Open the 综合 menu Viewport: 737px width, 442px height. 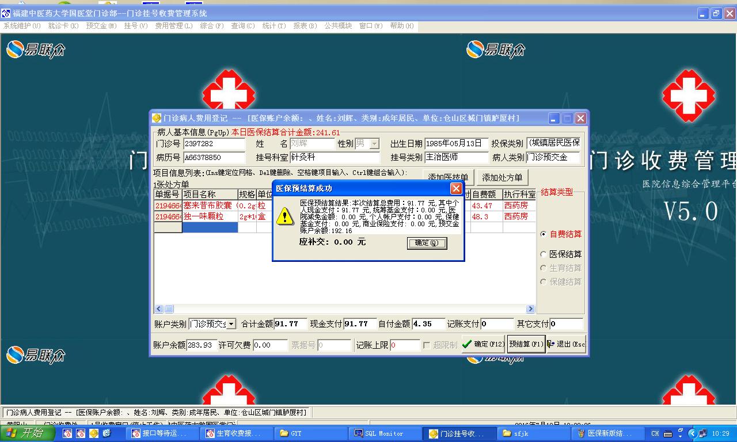[212, 26]
